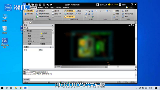Viewport: 160px width, 90px height.
Task: Switch to the 输出 ribbon tab
Action: [52, 8]
